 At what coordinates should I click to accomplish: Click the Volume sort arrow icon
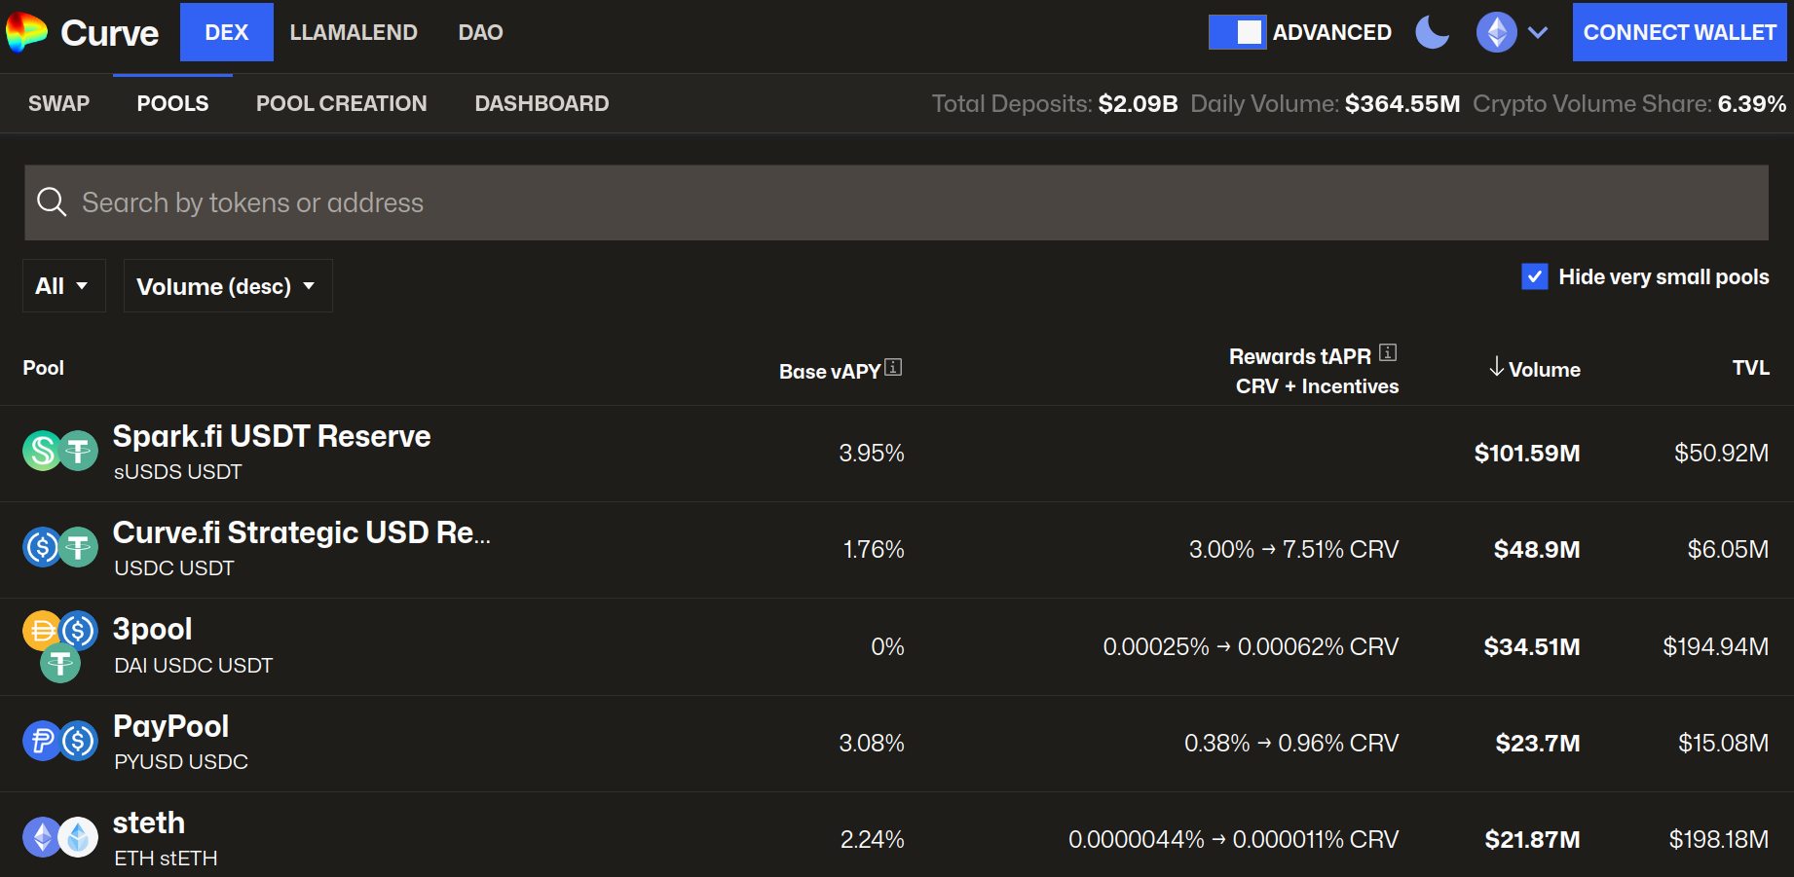click(x=1496, y=367)
